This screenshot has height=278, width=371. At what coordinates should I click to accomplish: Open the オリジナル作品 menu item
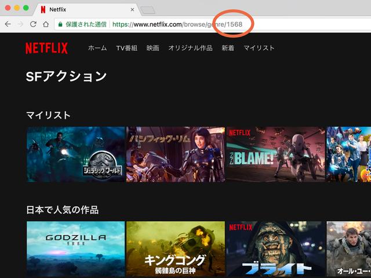coord(190,48)
